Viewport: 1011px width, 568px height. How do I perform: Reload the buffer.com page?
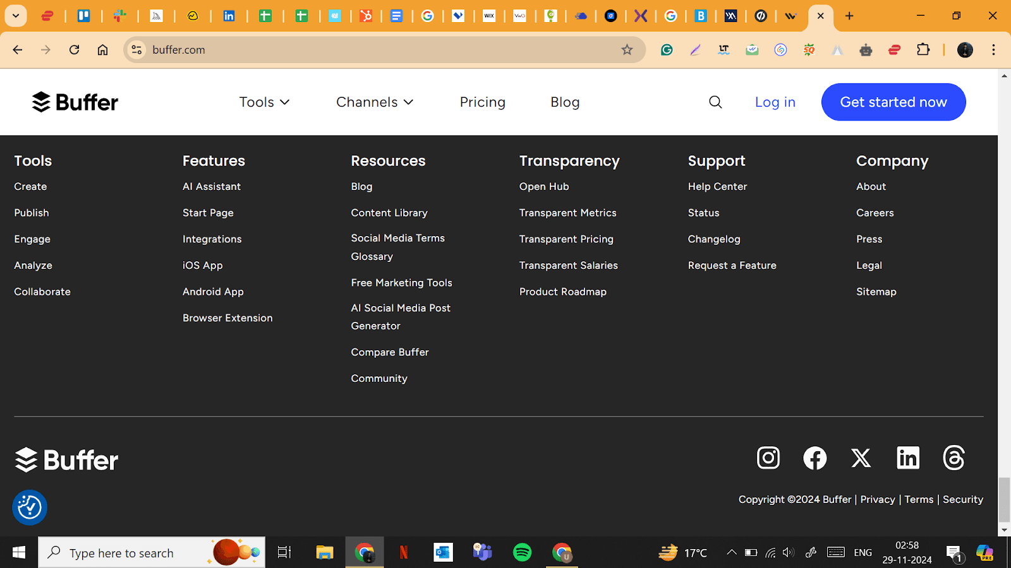tap(74, 50)
